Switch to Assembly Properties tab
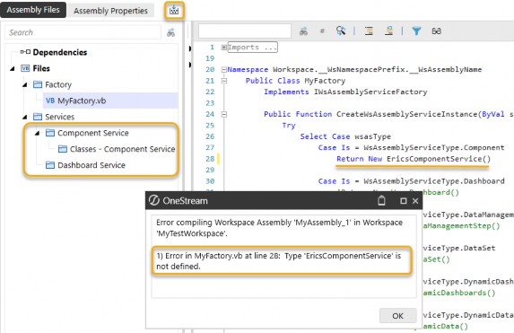This screenshot has height=333, width=514. click(110, 11)
